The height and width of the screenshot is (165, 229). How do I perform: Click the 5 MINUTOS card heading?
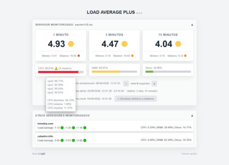point(114,35)
